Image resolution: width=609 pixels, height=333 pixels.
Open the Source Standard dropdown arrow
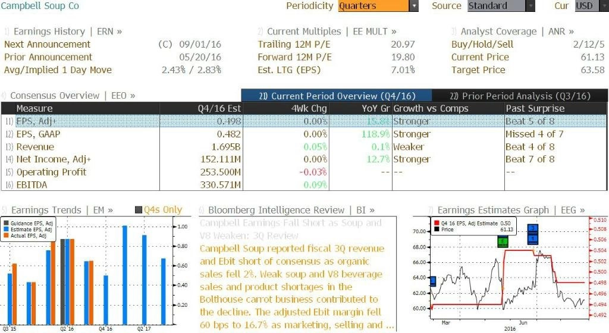coord(530,6)
